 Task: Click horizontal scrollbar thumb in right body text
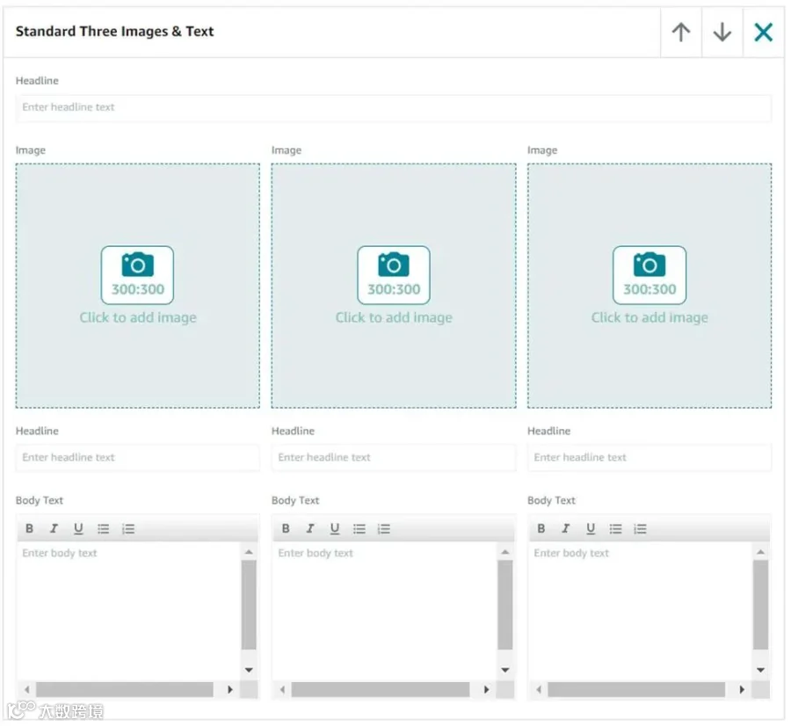point(636,690)
